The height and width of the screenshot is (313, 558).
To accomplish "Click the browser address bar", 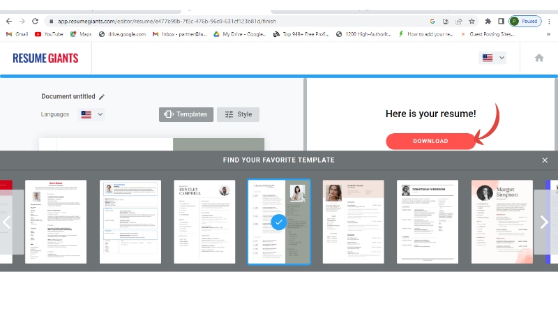I will [230, 22].
